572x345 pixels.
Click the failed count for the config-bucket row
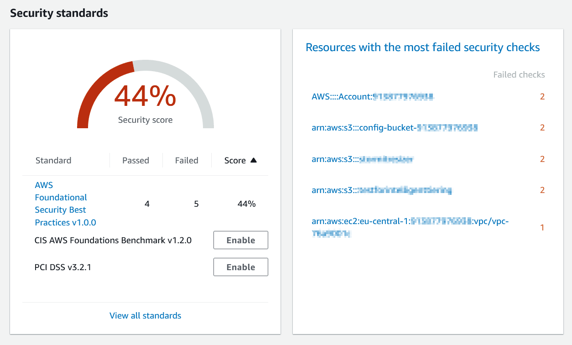click(x=542, y=128)
